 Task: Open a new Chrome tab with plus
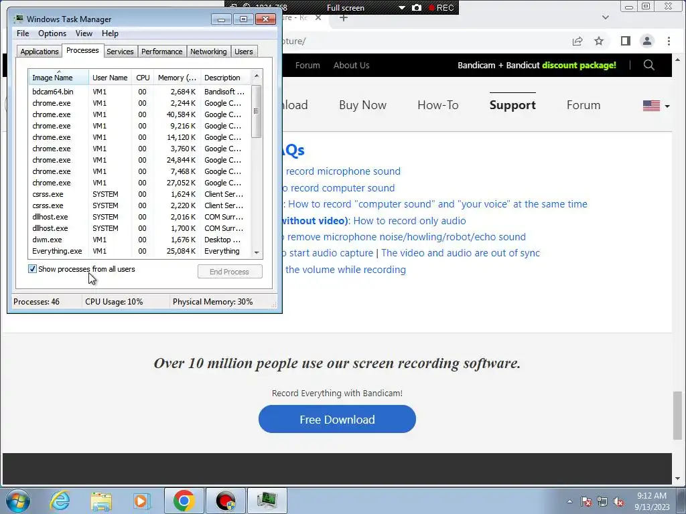click(x=344, y=17)
